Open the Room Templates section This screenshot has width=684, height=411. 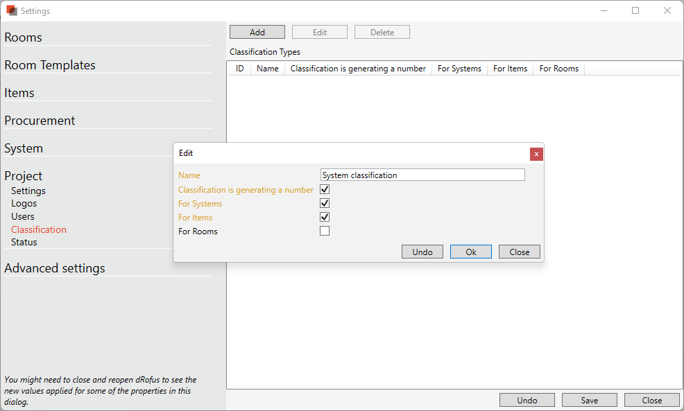point(50,64)
